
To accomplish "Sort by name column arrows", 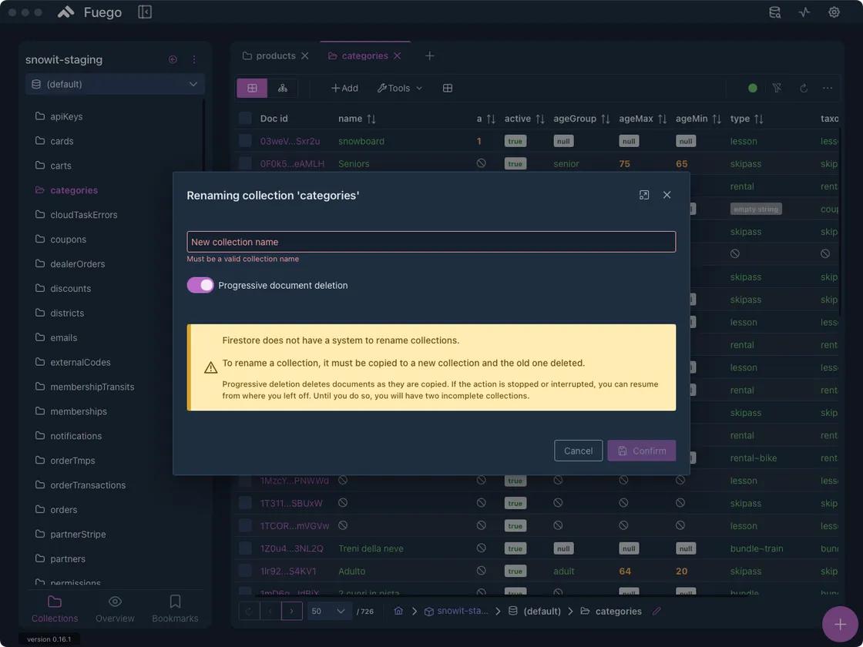I will pyautogui.click(x=371, y=119).
